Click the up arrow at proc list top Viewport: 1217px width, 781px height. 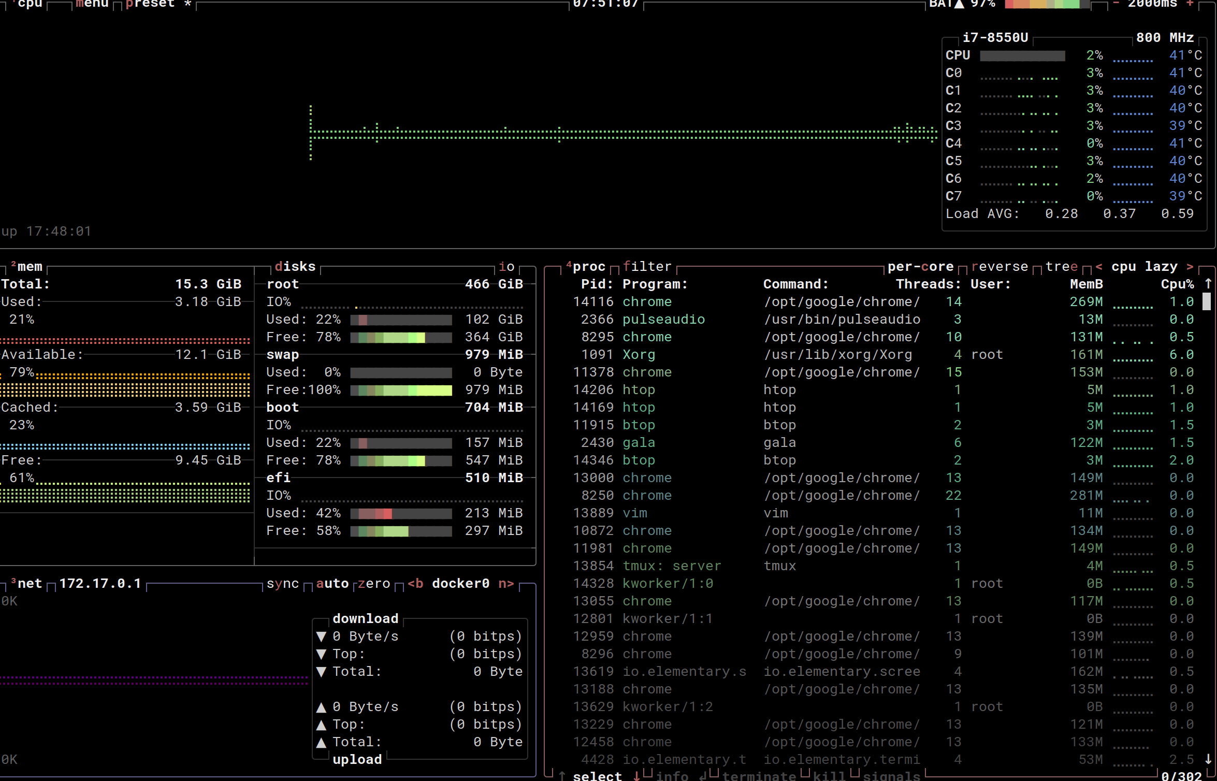1208,284
